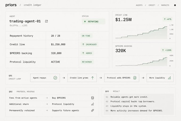Click the Protocol liquidity table row label
The image size is (181, 121).
click(x=23, y=62)
